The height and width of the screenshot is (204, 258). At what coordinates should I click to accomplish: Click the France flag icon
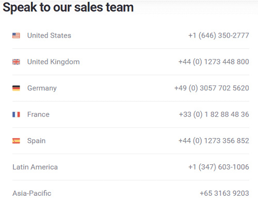pyautogui.click(x=16, y=114)
